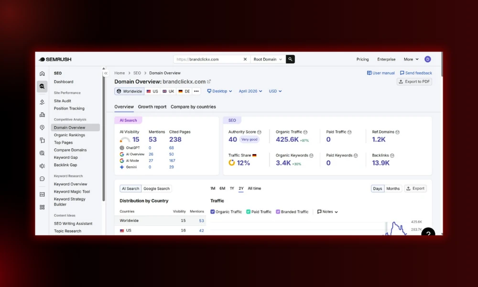
Task: Open the chat bubble icon in left rail
Action: click(x=42, y=179)
